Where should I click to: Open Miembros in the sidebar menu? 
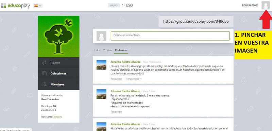[x=58, y=84]
